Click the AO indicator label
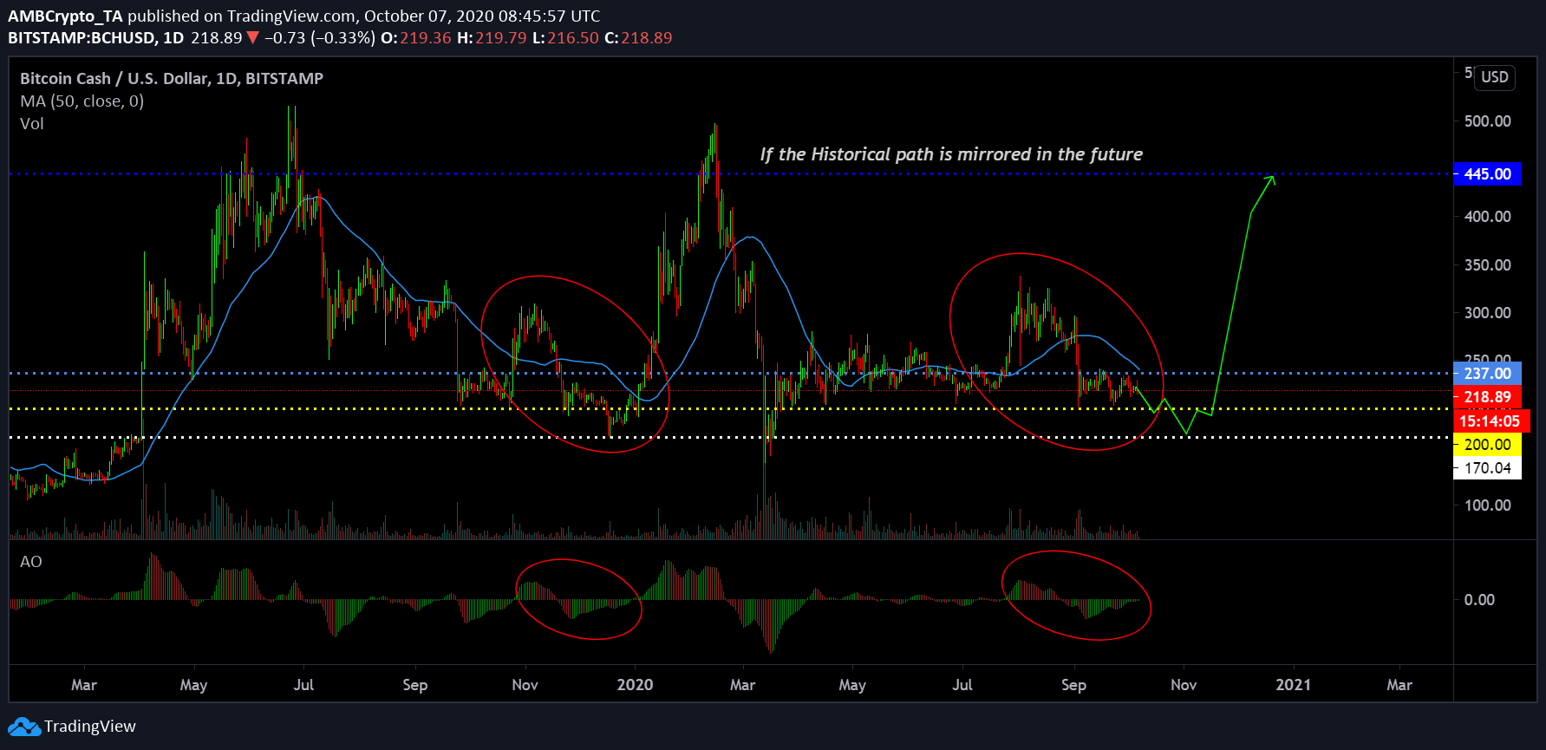Image resolution: width=1546 pixels, height=750 pixels. click(31, 562)
